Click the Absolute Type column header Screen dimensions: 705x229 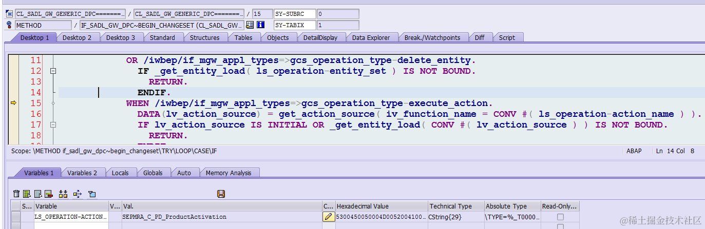pos(512,206)
